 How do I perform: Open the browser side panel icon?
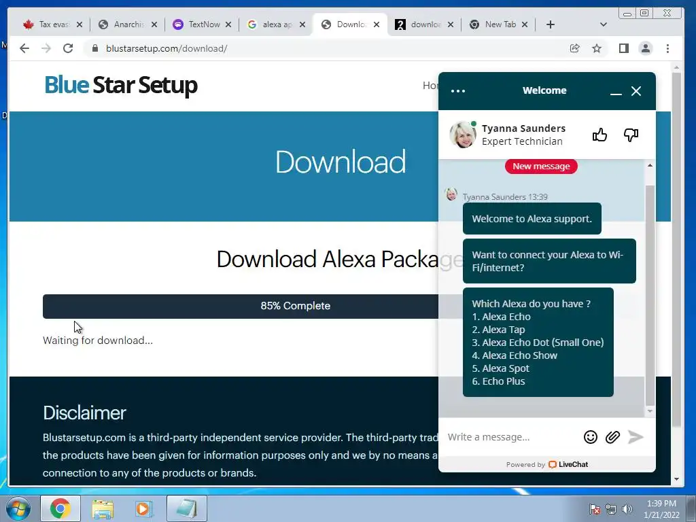(x=624, y=48)
